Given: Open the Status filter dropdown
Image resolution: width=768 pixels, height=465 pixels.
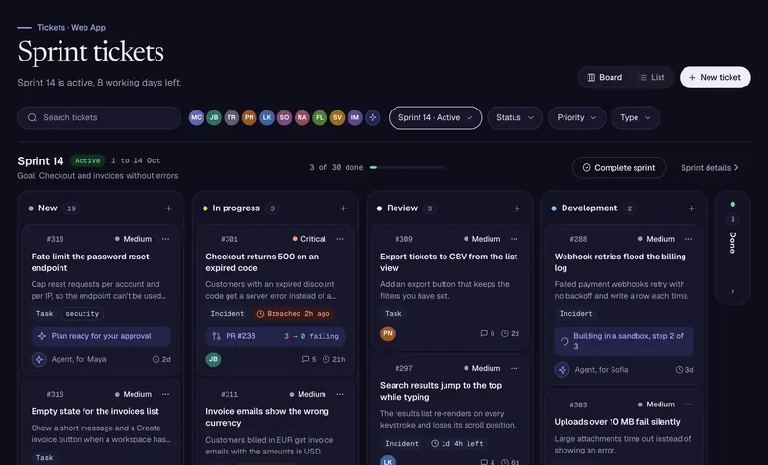Looking at the screenshot, I should coord(515,117).
